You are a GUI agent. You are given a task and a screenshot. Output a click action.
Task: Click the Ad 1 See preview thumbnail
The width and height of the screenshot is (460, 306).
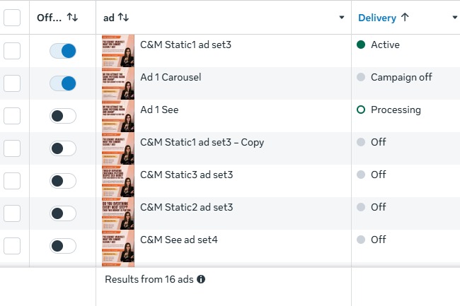click(117, 116)
